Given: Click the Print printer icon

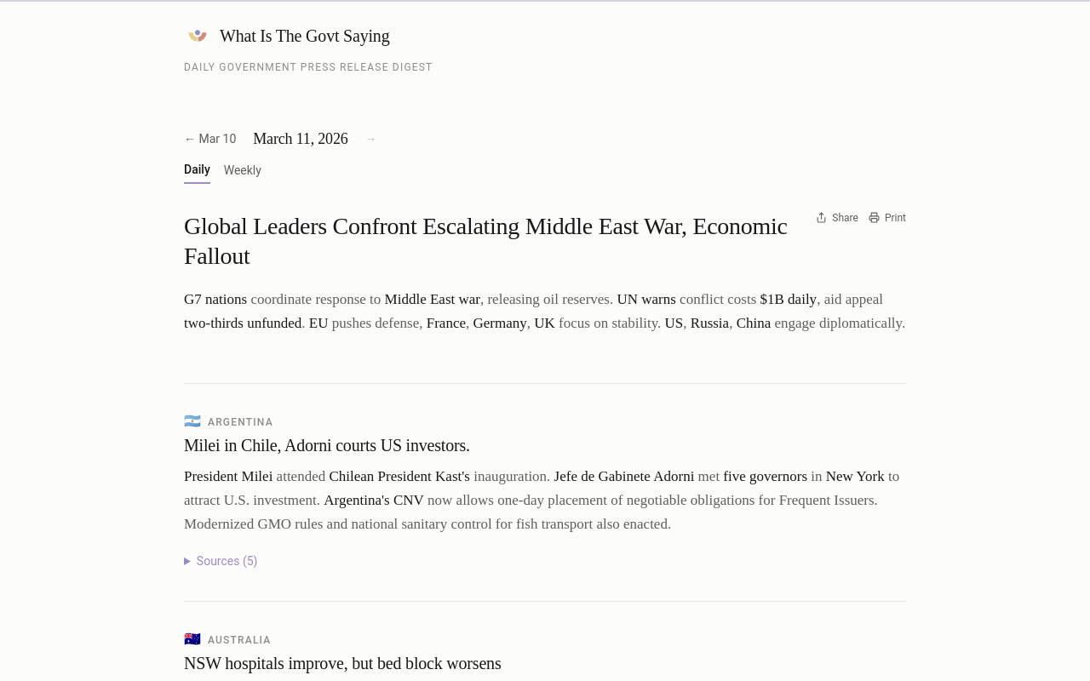Looking at the screenshot, I should (874, 218).
